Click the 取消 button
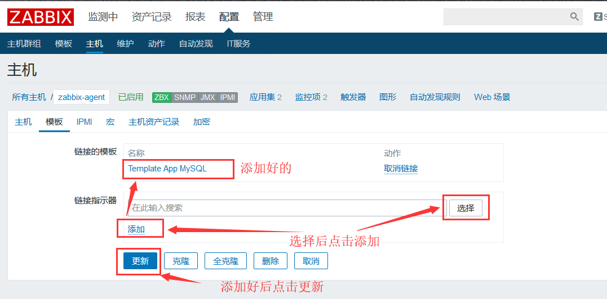The image size is (607, 299). coord(311,261)
